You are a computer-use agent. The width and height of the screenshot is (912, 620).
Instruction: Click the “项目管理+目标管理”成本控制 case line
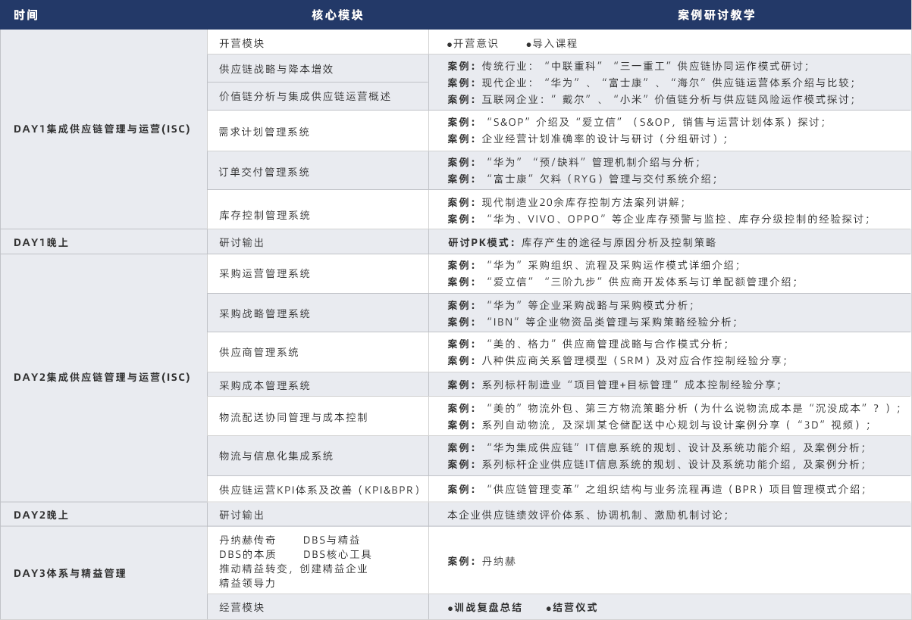click(x=614, y=385)
